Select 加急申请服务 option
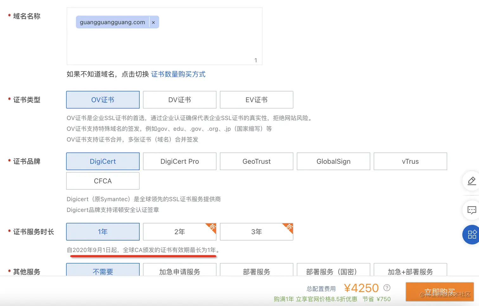 point(180,270)
